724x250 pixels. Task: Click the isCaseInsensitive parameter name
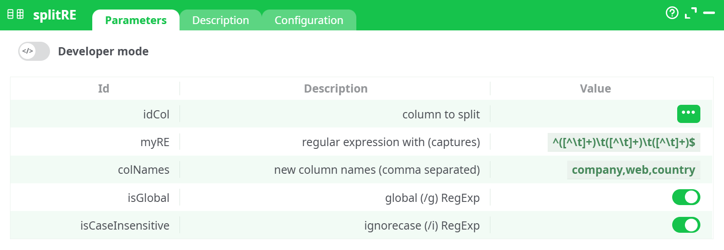[125, 225]
